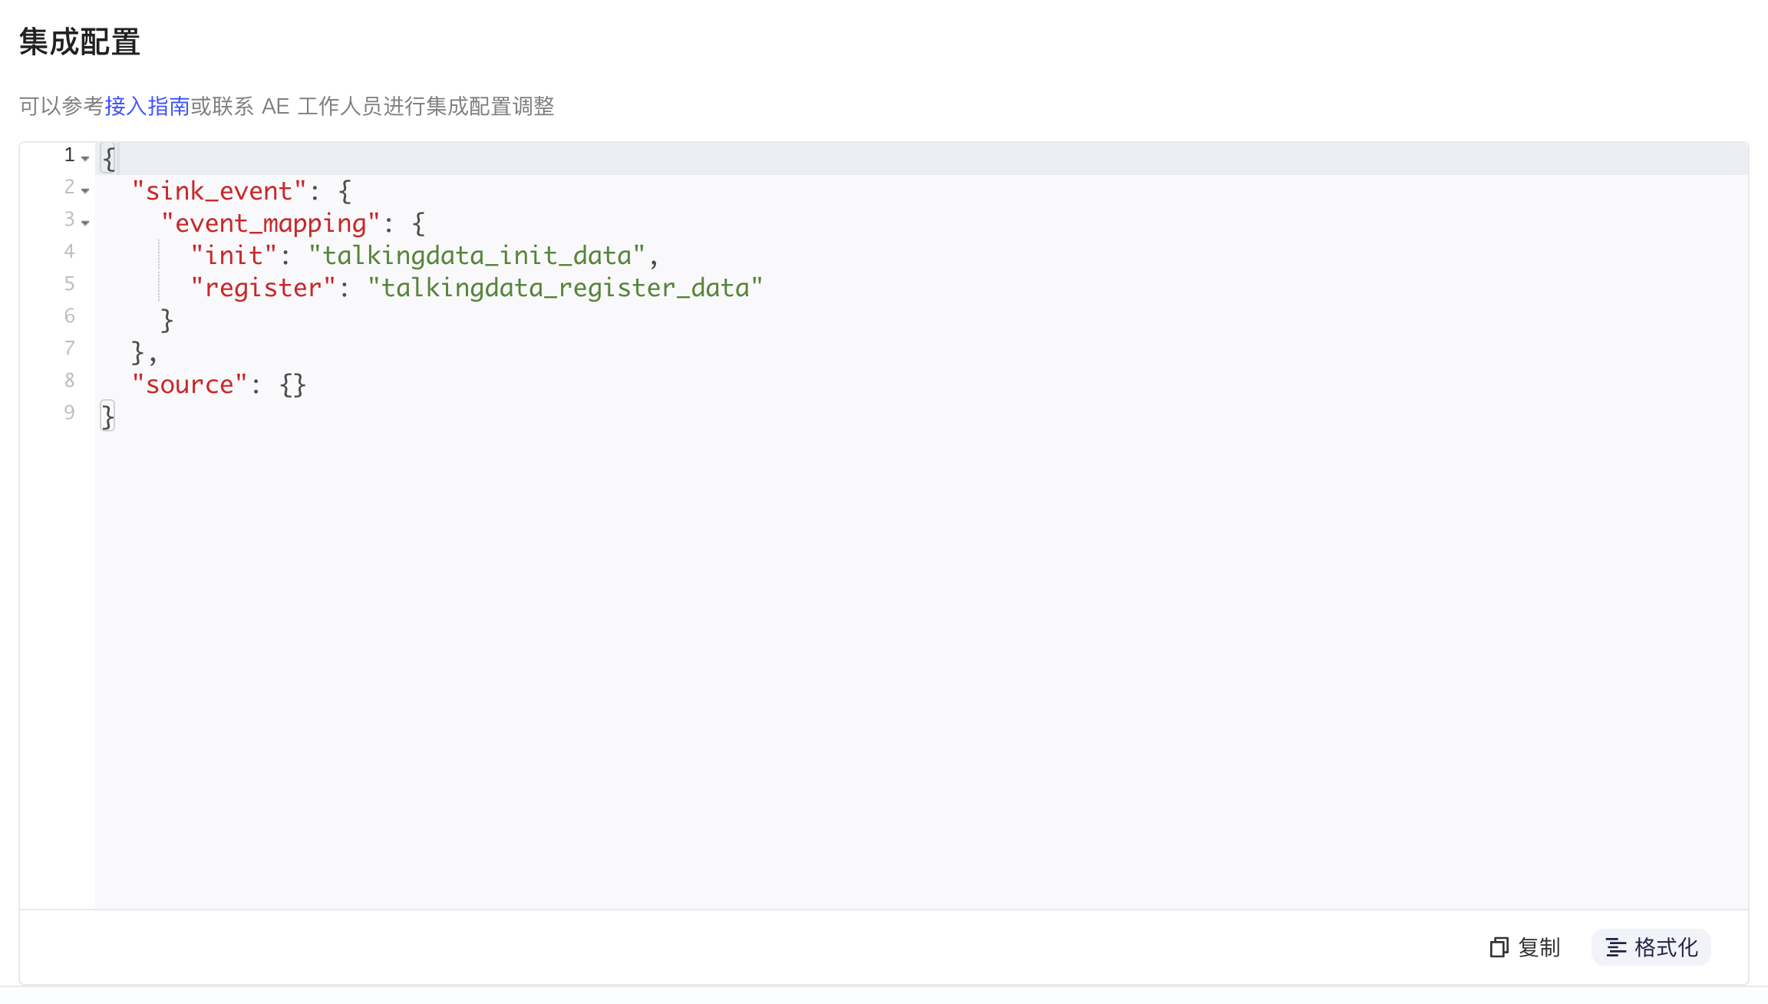1768x1004 pixels.
Task: Click the "sink_event" key in the editor
Action: tap(219, 191)
